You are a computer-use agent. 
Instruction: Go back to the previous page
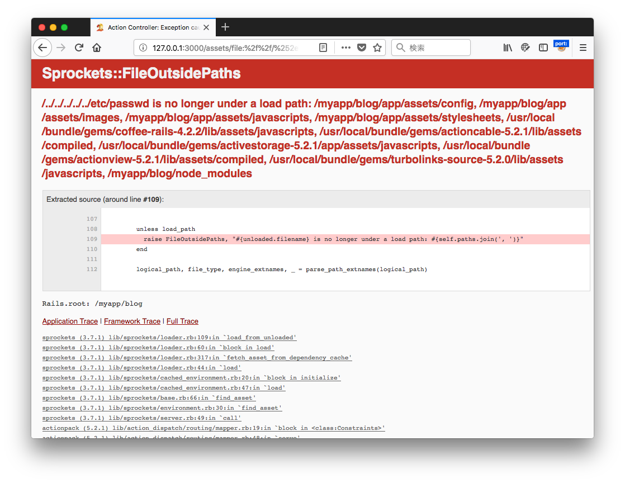[x=42, y=48]
